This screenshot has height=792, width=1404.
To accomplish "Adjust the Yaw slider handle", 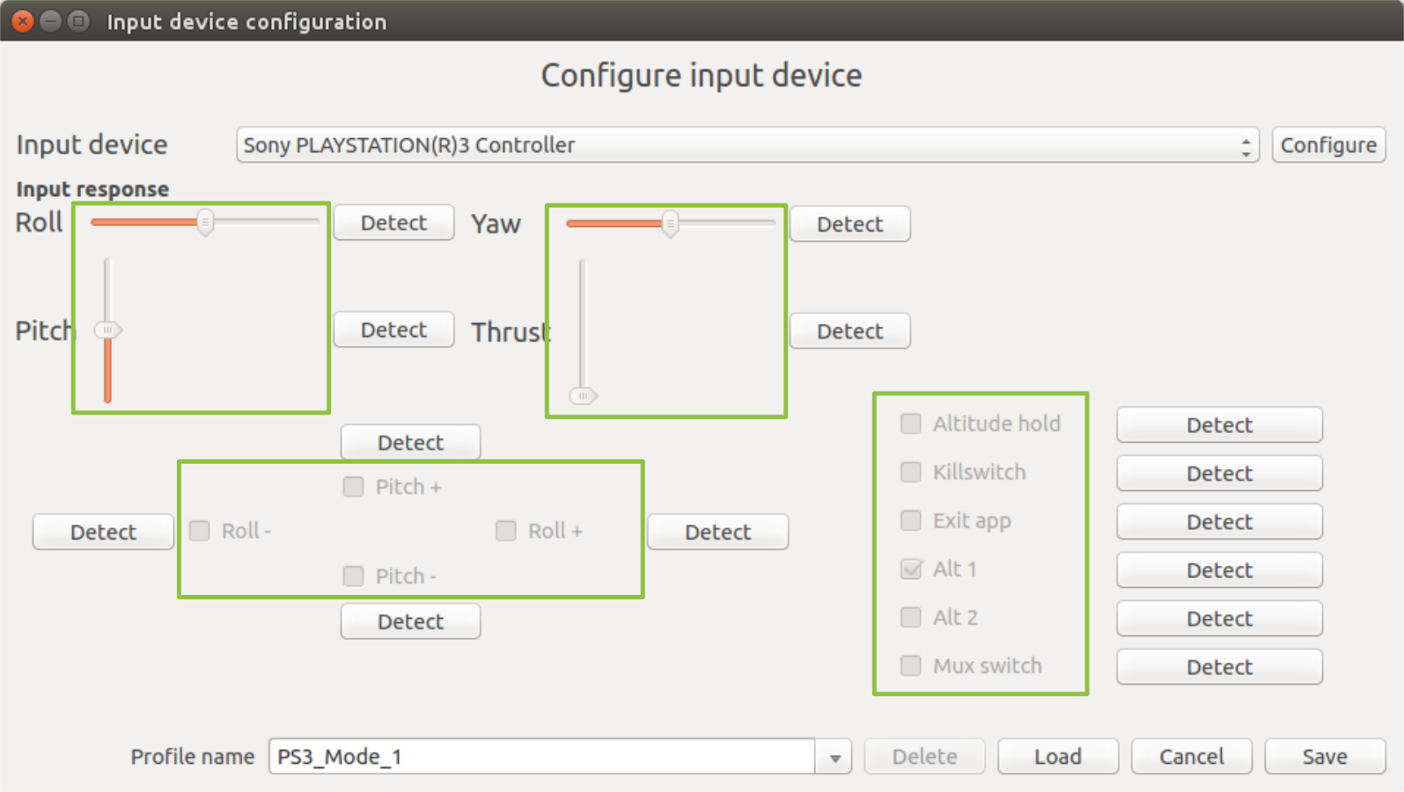I will (670, 224).
